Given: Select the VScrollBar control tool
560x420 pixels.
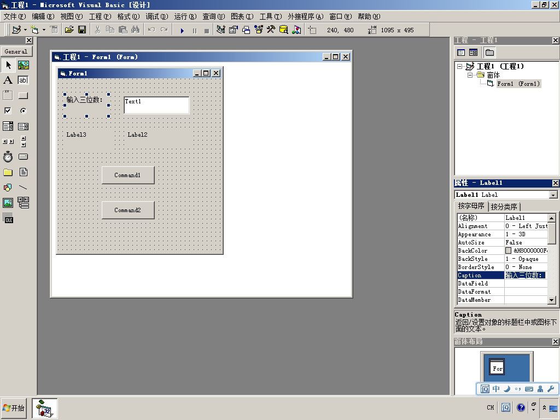Looking at the screenshot, I should pos(23,142).
